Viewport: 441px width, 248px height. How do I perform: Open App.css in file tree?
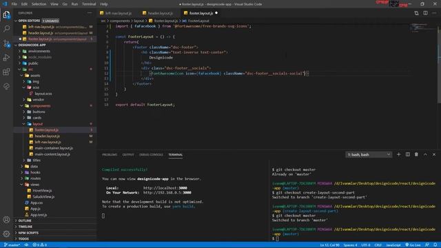coord(37,203)
